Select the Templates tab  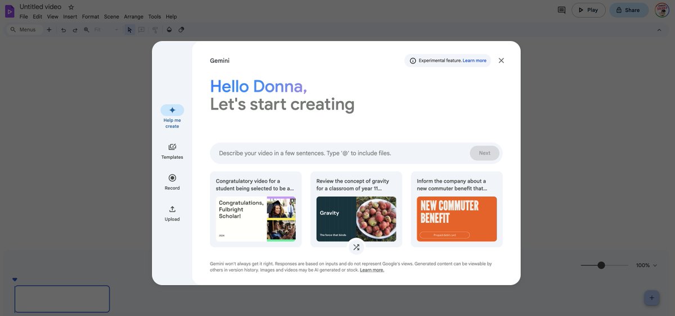coord(172,152)
